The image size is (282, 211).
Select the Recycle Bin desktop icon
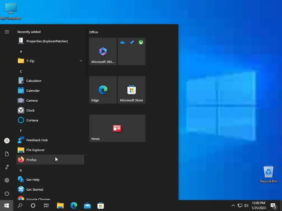click(x=268, y=174)
